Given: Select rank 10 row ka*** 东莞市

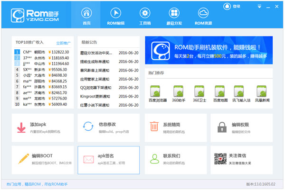Looking at the screenshot, I should click(42, 104).
